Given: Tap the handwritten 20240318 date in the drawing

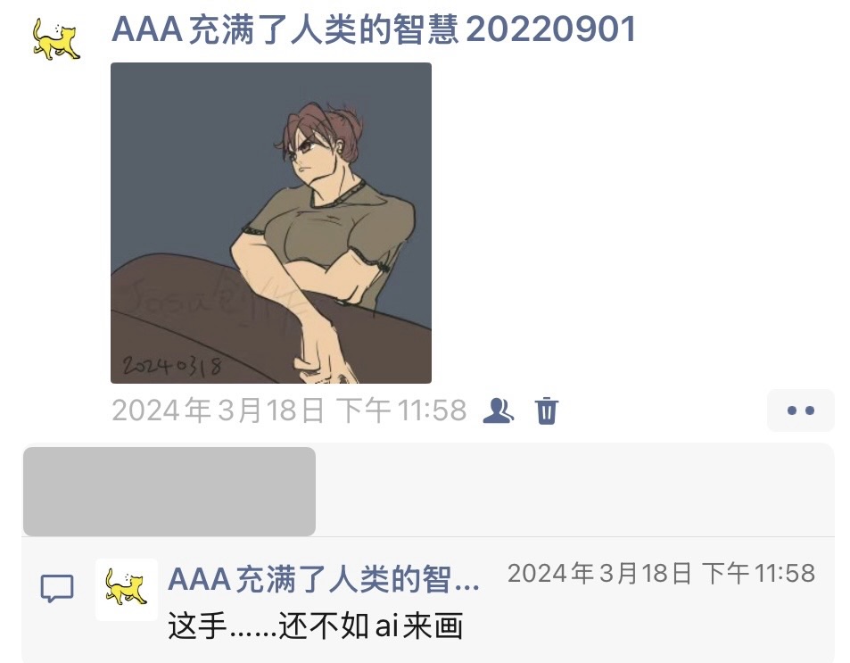Looking at the screenshot, I should click(172, 366).
